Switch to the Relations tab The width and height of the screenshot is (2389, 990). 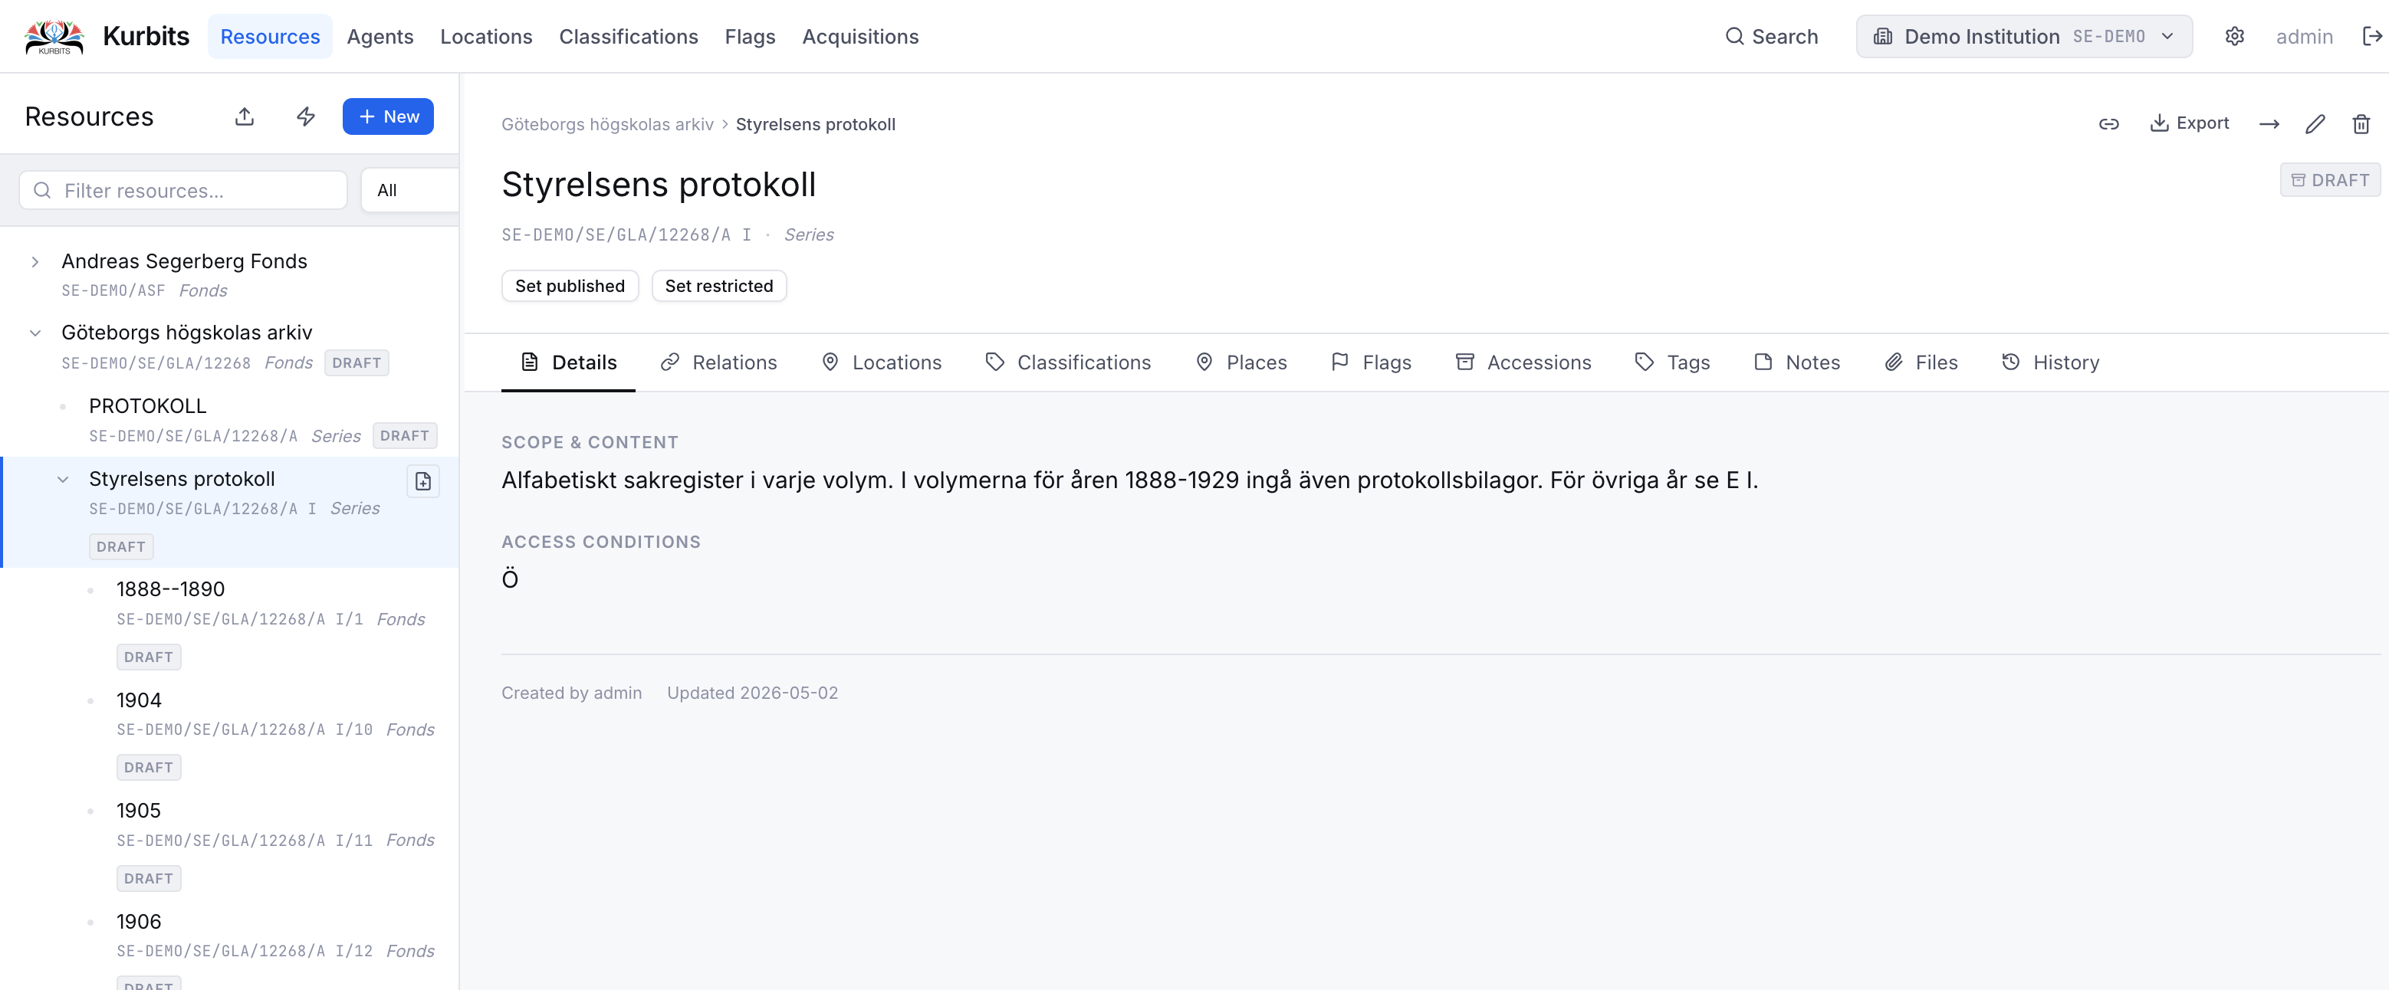click(718, 362)
